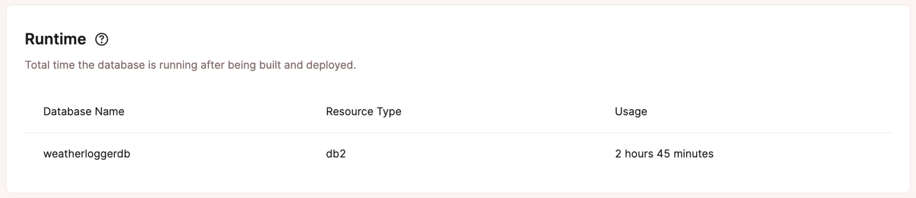Select the 2 hours 45 minutes usage value
916x198 pixels.
click(664, 154)
